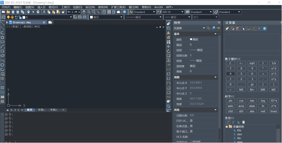Toggle the PICKADD selection mode button
Viewport: 282px width, 143px height.
click(209, 28)
